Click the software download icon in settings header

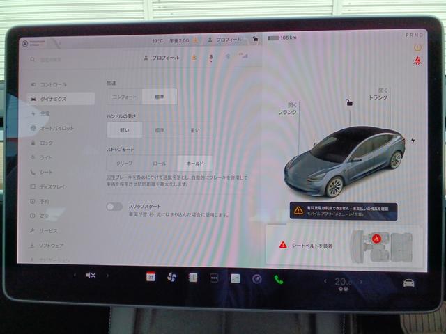tap(194, 58)
